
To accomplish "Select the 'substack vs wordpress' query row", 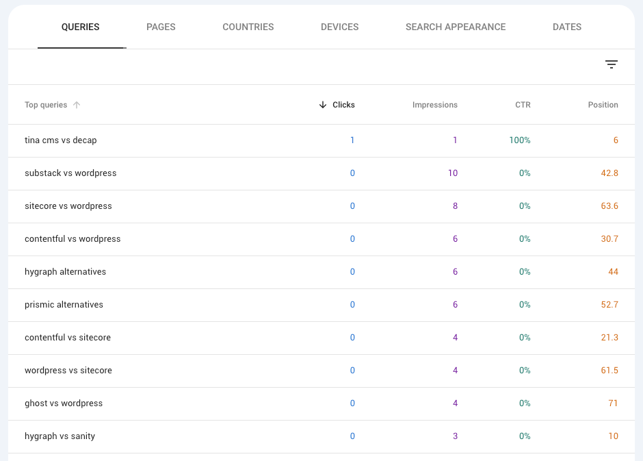I will click(x=321, y=173).
